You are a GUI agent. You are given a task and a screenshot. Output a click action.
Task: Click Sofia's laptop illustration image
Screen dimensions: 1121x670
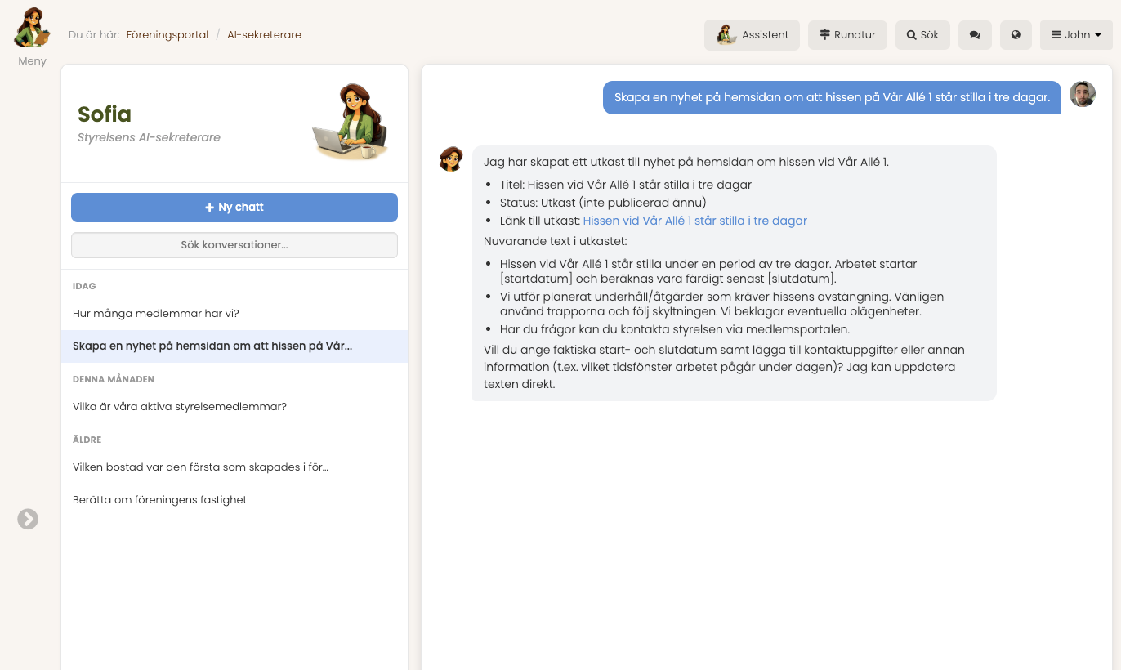[x=350, y=123]
